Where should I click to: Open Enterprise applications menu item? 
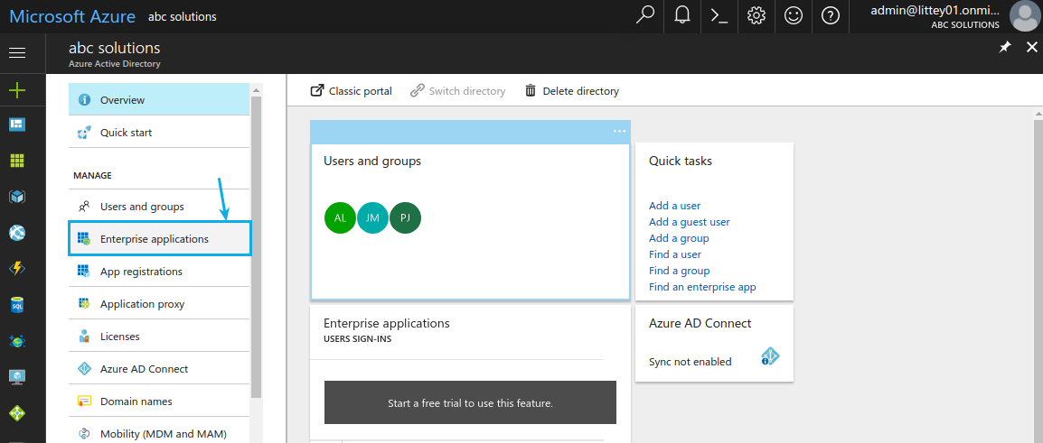(x=160, y=238)
